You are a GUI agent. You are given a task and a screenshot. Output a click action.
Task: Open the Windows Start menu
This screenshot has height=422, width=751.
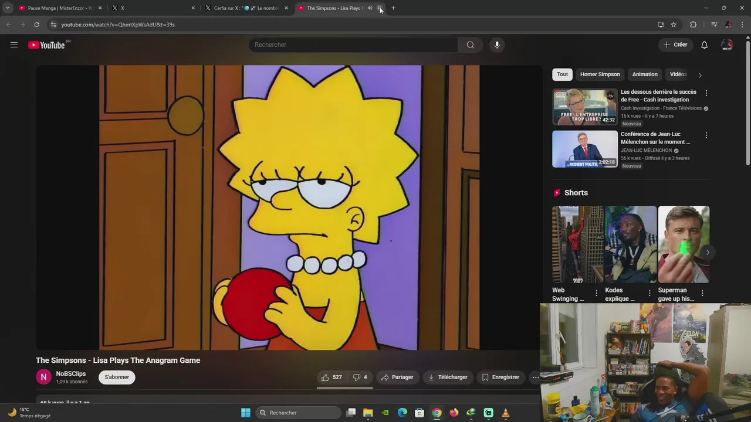pyautogui.click(x=246, y=413)
